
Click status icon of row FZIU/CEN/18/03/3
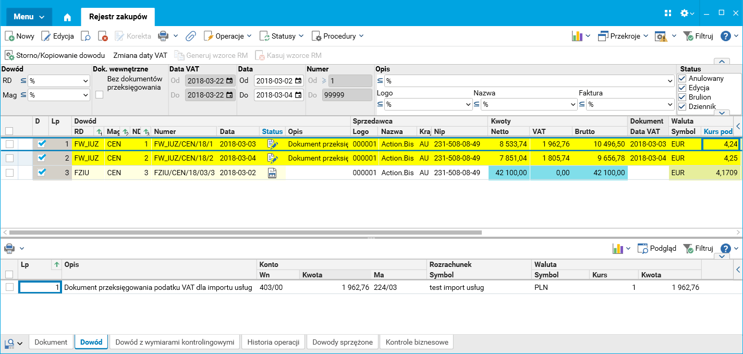[272, 173]
